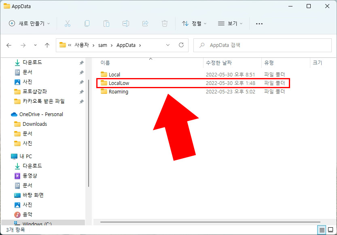
Task: Click AppData in the address breadcrumb
Action: tap(126, 45)
